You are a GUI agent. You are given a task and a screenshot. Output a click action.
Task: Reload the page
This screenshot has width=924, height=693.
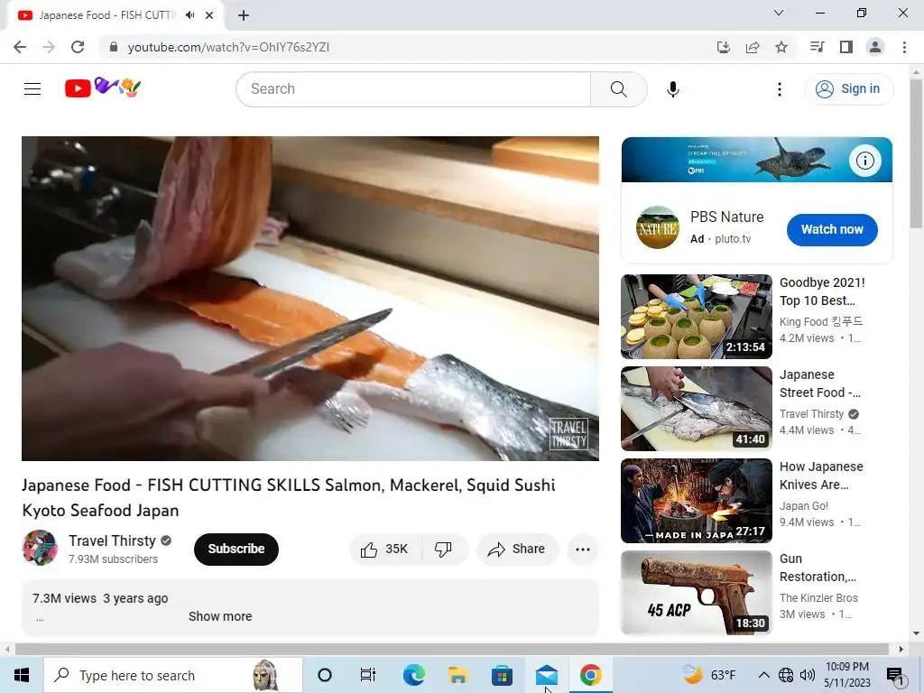pyautogui.click(x=78, y=47)
